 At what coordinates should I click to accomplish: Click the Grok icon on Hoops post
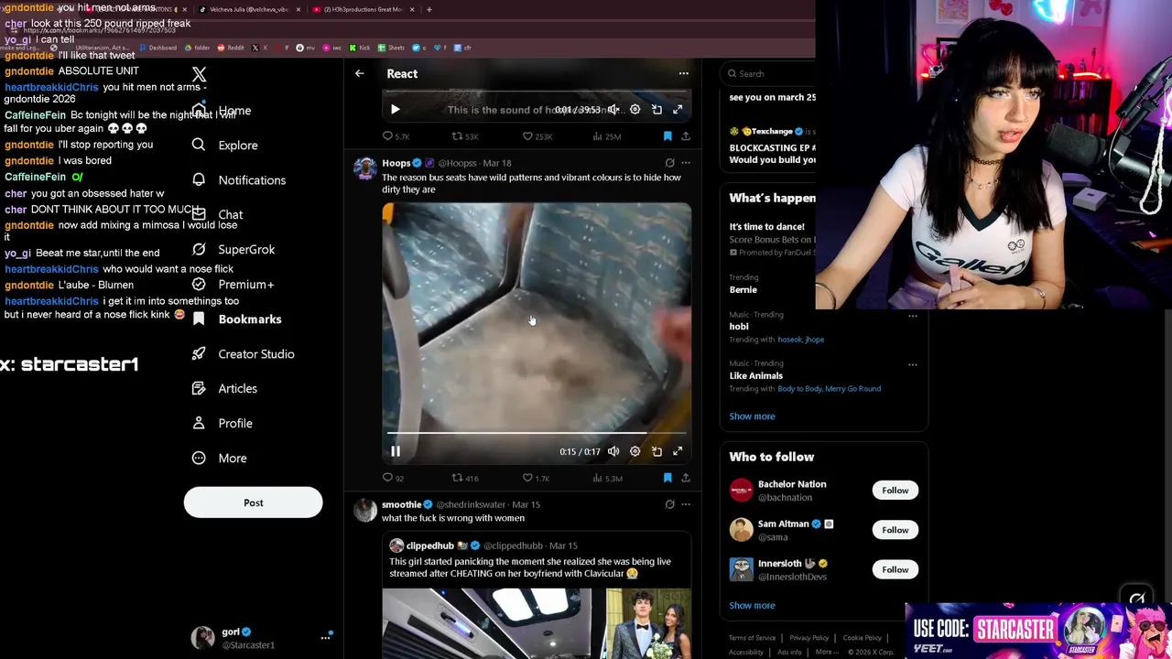point(669,163)
